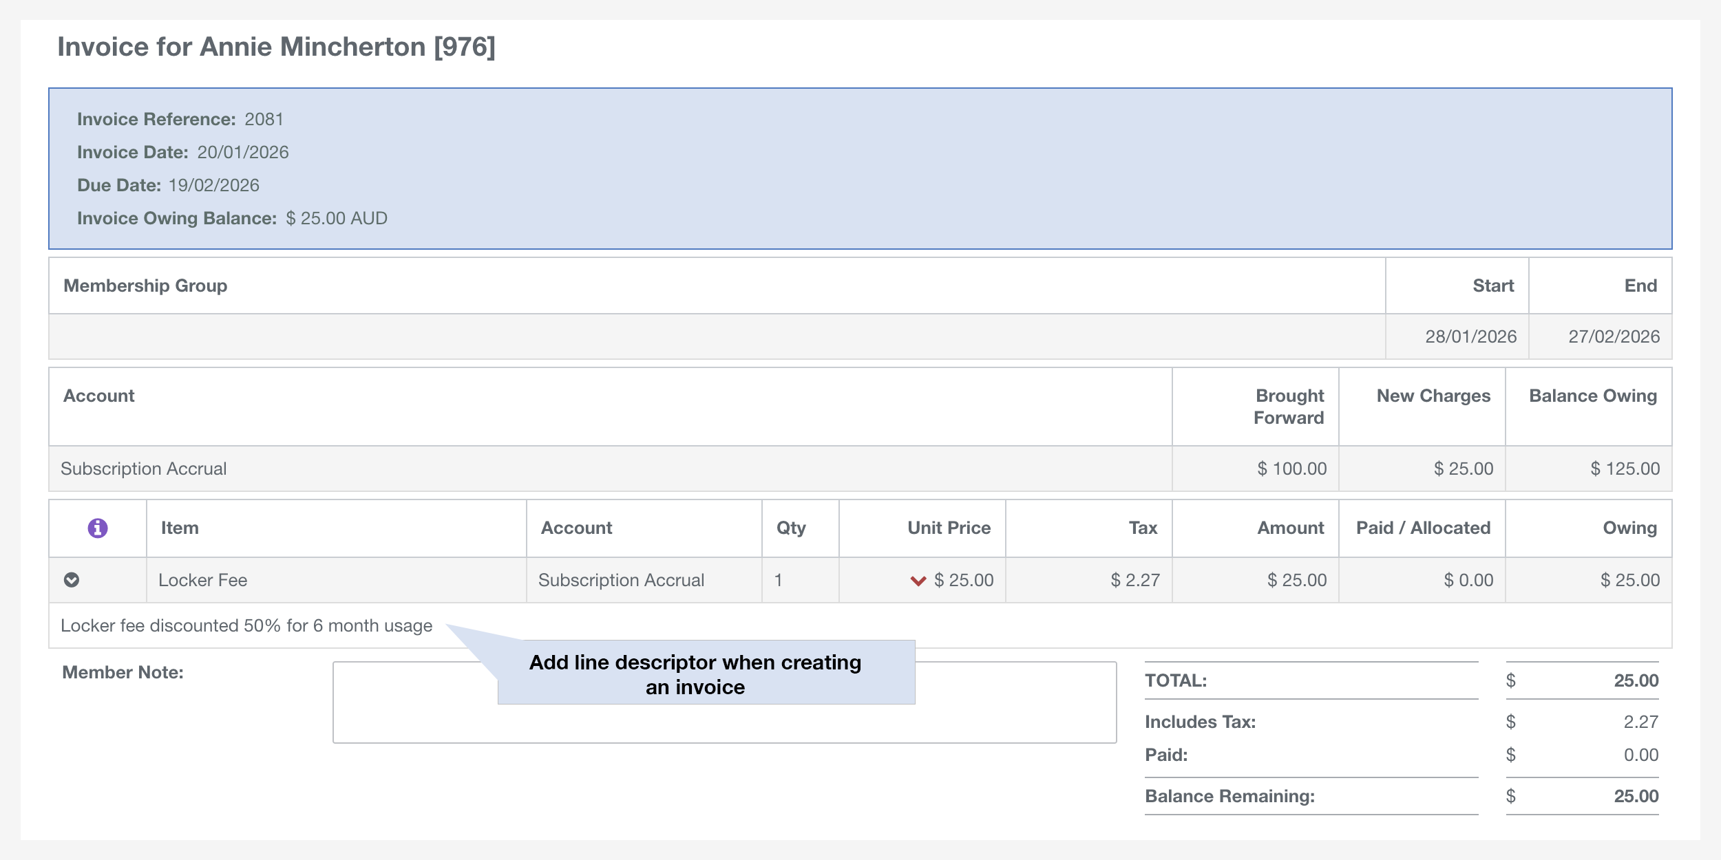
Task: Click the Subscription Accrual account summary row
Action: pos(144,469)
